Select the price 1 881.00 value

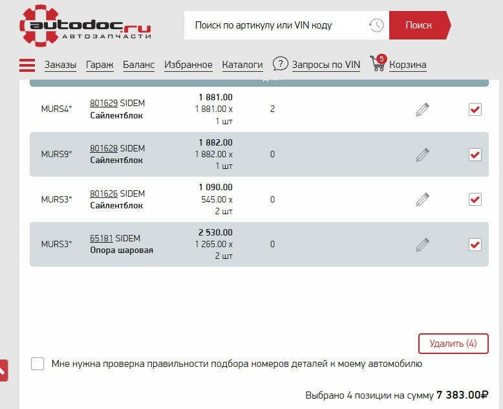pos(215,97)
